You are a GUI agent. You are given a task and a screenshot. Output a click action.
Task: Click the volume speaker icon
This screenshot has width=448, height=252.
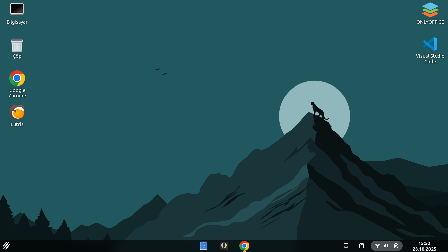[x=386, y=246]
